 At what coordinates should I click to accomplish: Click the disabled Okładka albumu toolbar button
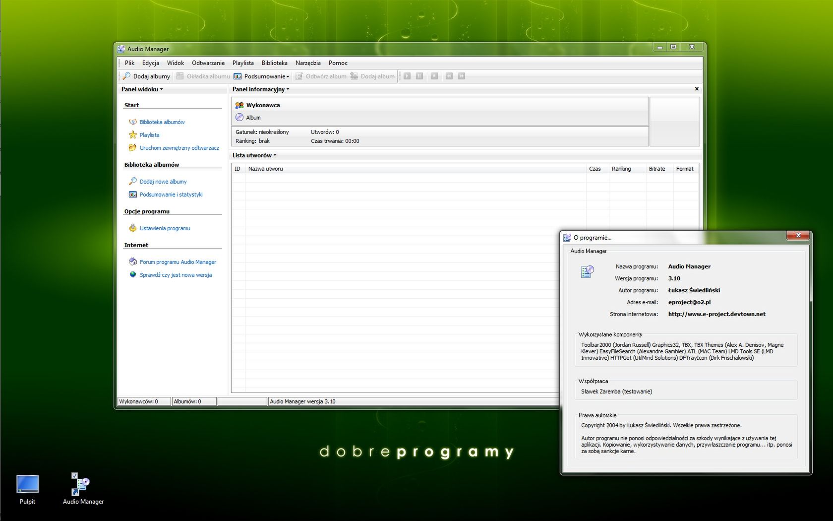click(203, 76)
